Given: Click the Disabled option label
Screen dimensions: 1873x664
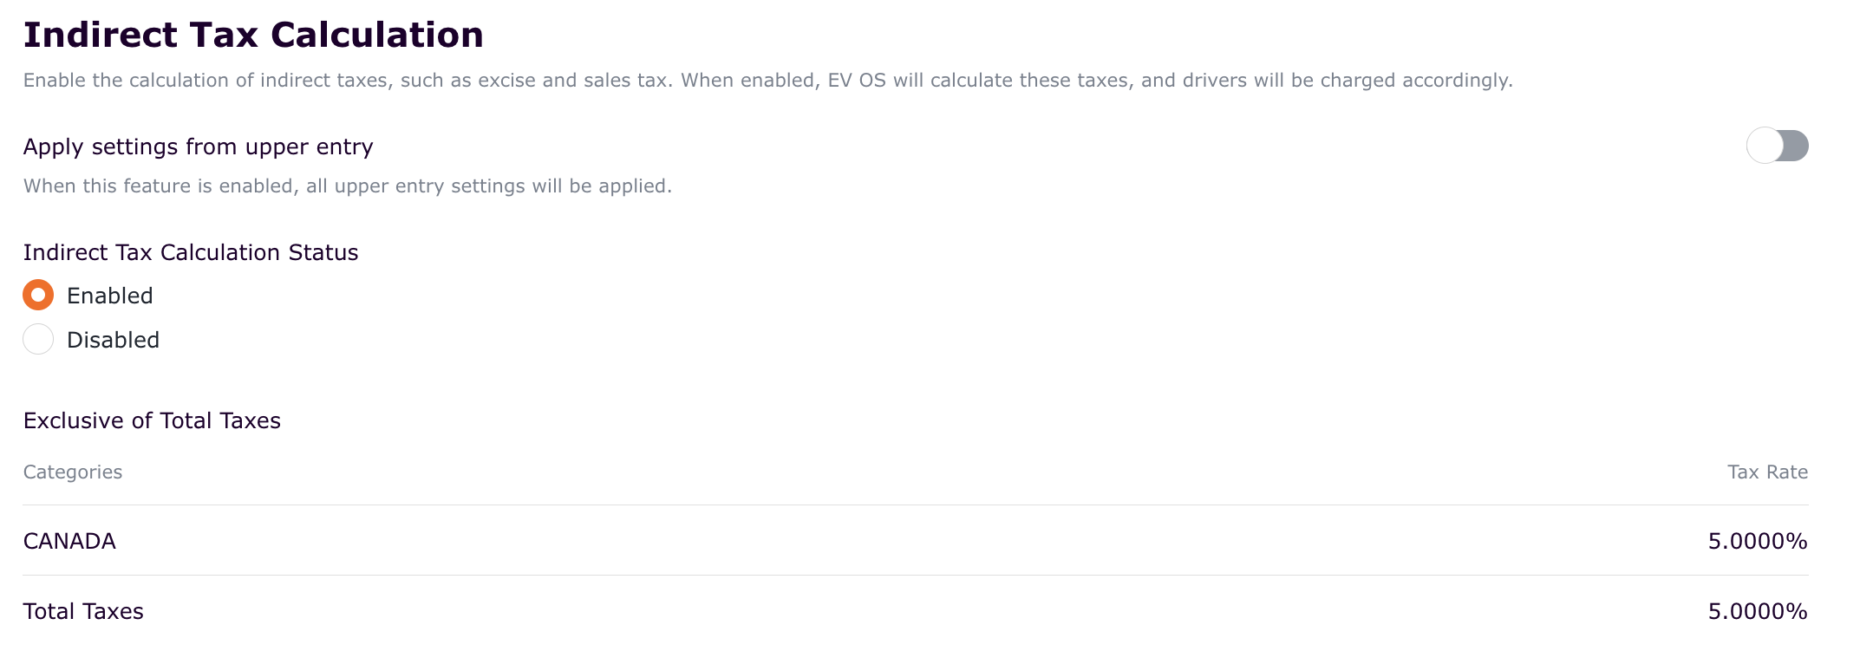Looking at the screenshot, I should [x=114, y=341].
